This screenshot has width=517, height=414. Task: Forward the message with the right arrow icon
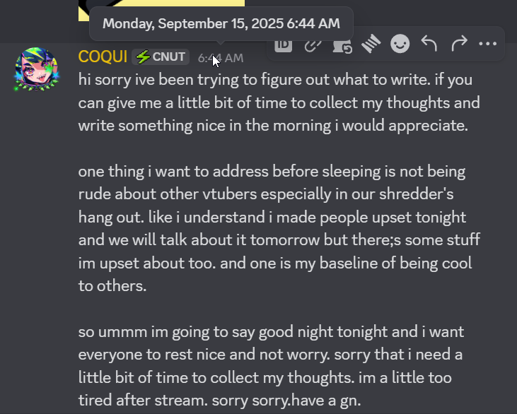point(458,44)
